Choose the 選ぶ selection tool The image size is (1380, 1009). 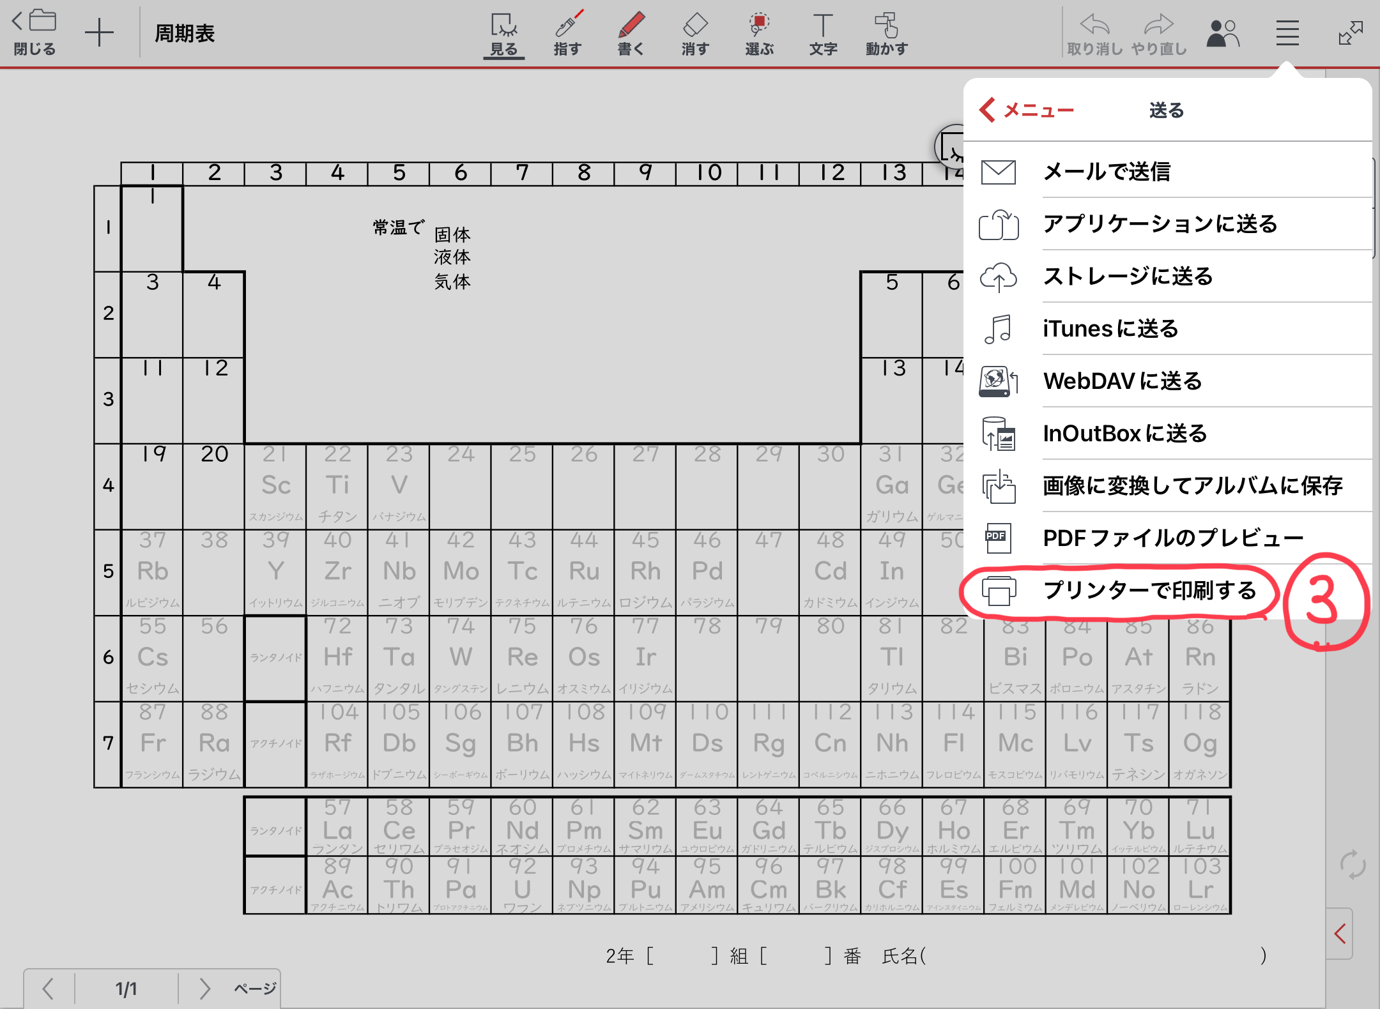click(x=759, y=34)
